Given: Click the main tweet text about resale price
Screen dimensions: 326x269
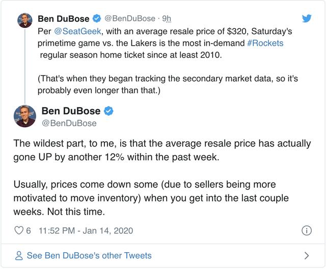Looking at the screenshot, I should point(162,177).
